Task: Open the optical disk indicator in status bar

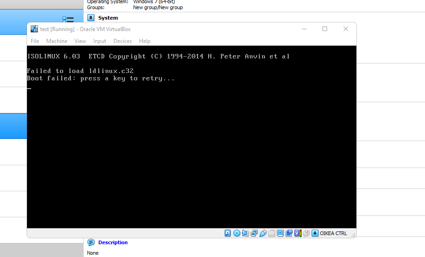Action: pos(237,233)
